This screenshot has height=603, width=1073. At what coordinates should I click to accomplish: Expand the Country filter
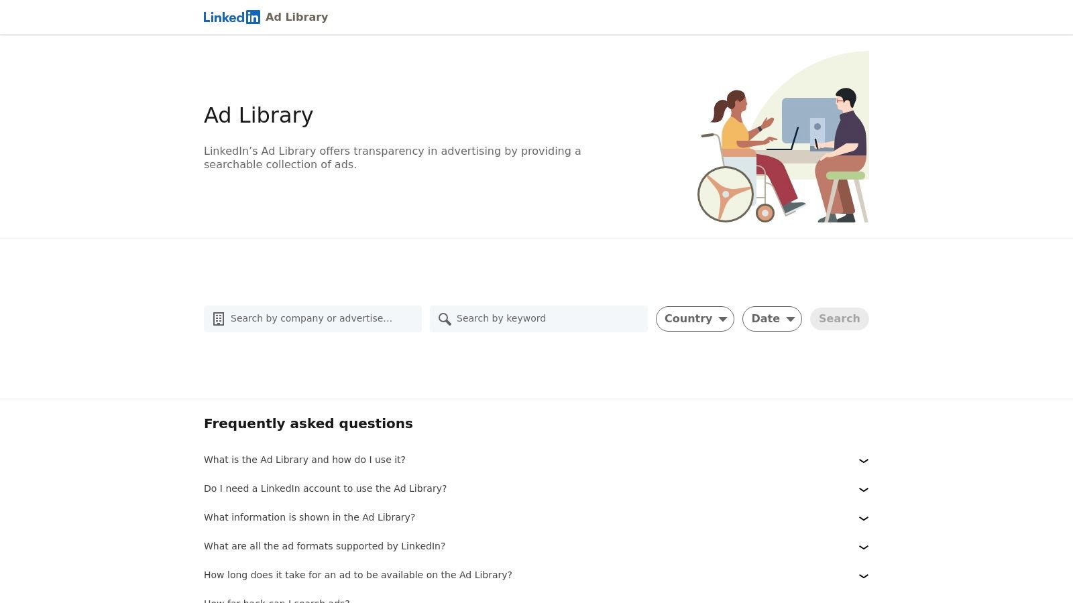click(x=695, y=319)
